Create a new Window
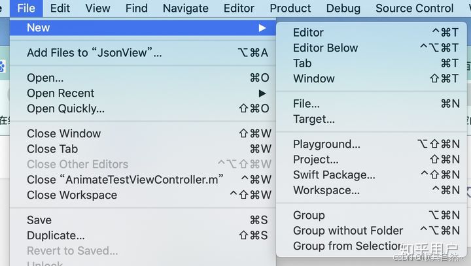Viewport: 471px width, 266px height. coord(372,78)
